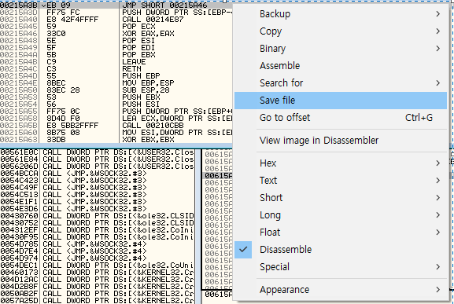Select call row at address 004312EF

tap(97, 230)
